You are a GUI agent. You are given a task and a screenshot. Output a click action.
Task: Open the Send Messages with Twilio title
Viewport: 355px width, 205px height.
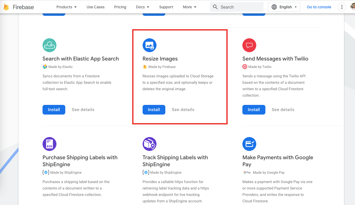click(x=275, y=59)
